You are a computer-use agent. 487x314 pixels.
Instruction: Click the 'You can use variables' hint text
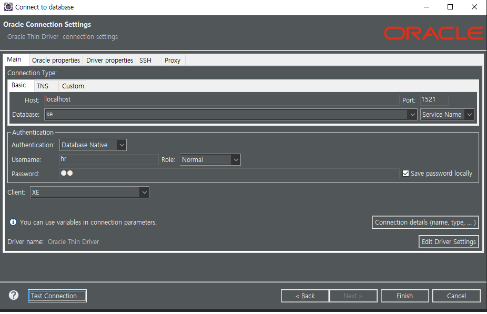pyautogui.click(x=88, y=222)
